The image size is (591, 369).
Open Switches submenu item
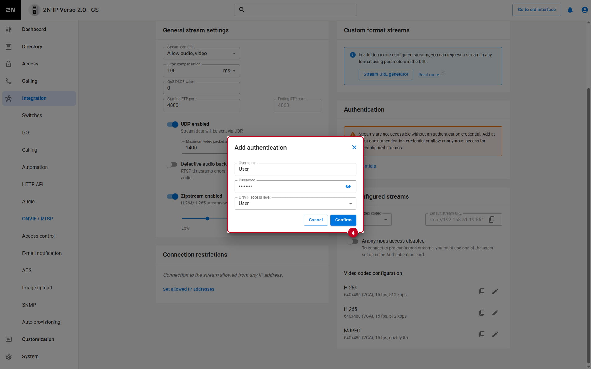[32, 116]
